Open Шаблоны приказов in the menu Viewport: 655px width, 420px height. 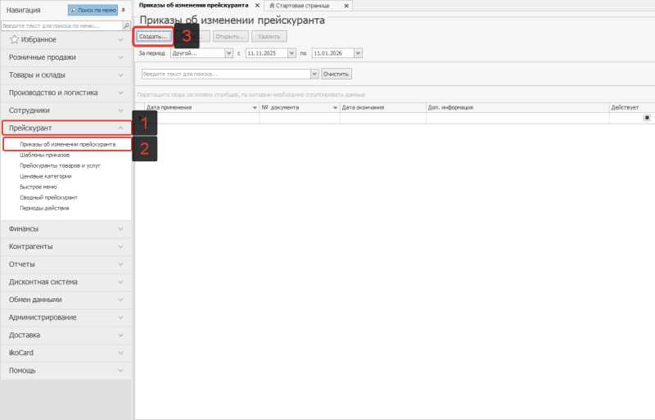pos(45,155)
